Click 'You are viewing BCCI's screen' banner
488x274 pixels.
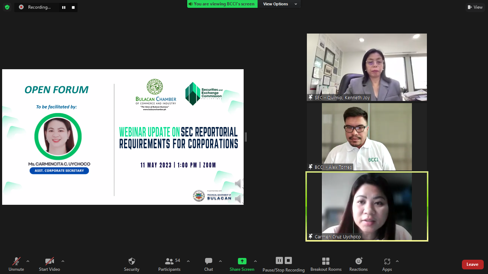click(222, 4)
